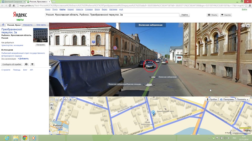The width and height of the screenshot is (252, 141).
Task: Select the Россия, Яросл search result tab
Action: 14,25
